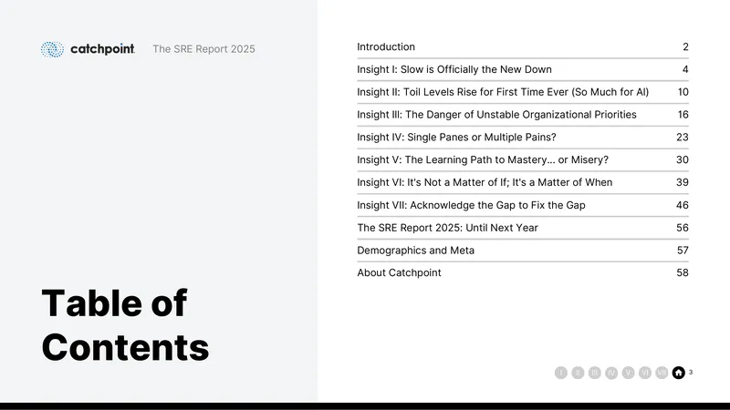Click the Catchpoint globe logo
The width and height of the screenshot is (730, 410).
[x=52, y=49]
